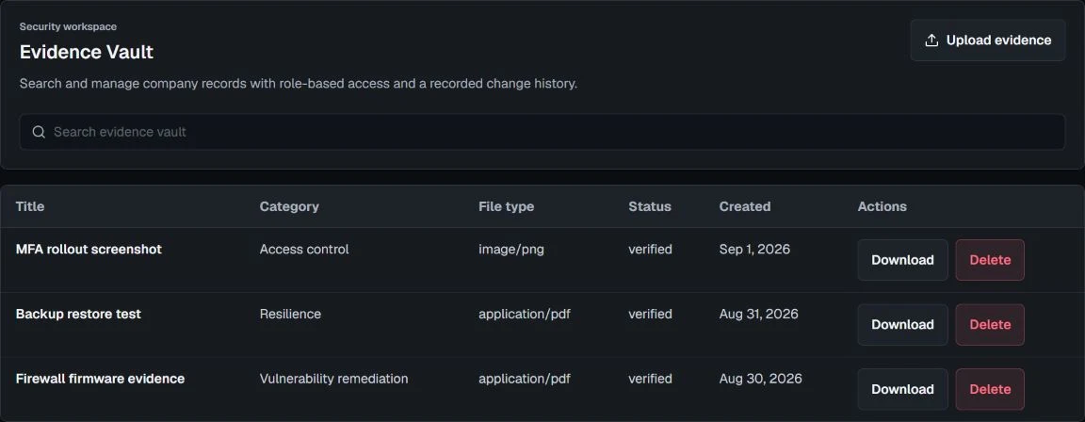Screen dimensions: 1085x422
Task: Click the Evidence Vault heading
Action: point(87,52)
